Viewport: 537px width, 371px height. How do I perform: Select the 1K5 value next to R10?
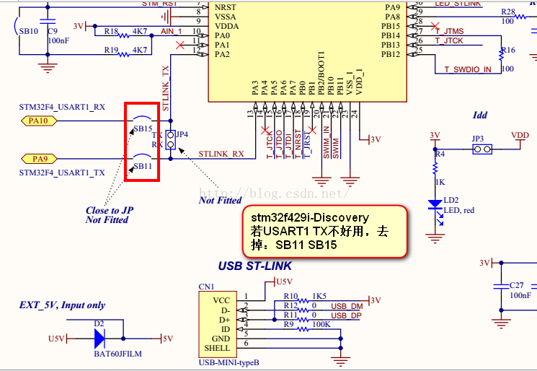(319, 296)
